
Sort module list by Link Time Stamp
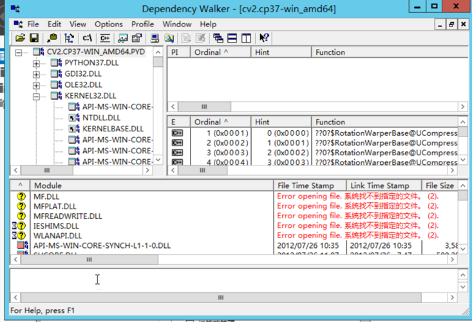(384, 185)
